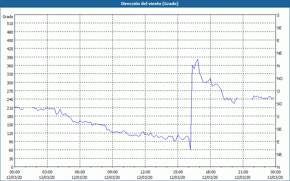290x181 pixels.
Task: Click the "NO" compass label
Action: pyautogui.click(x=279, y=79)
